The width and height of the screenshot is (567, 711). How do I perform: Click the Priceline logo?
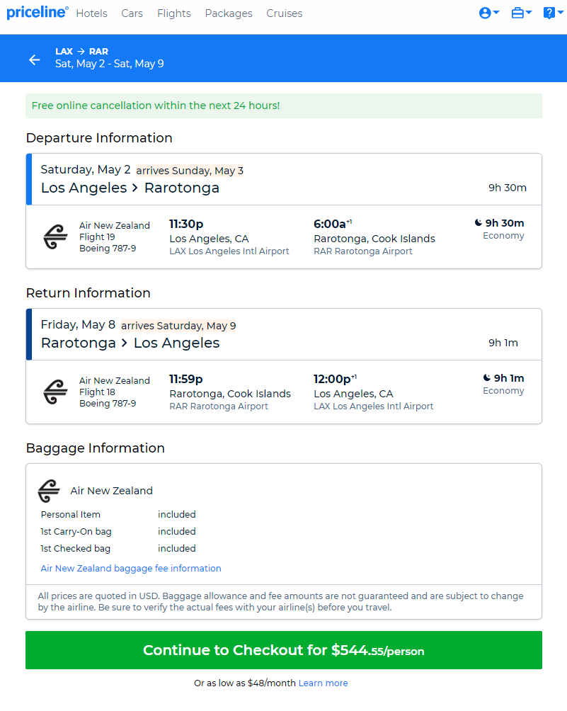point(38,12)
